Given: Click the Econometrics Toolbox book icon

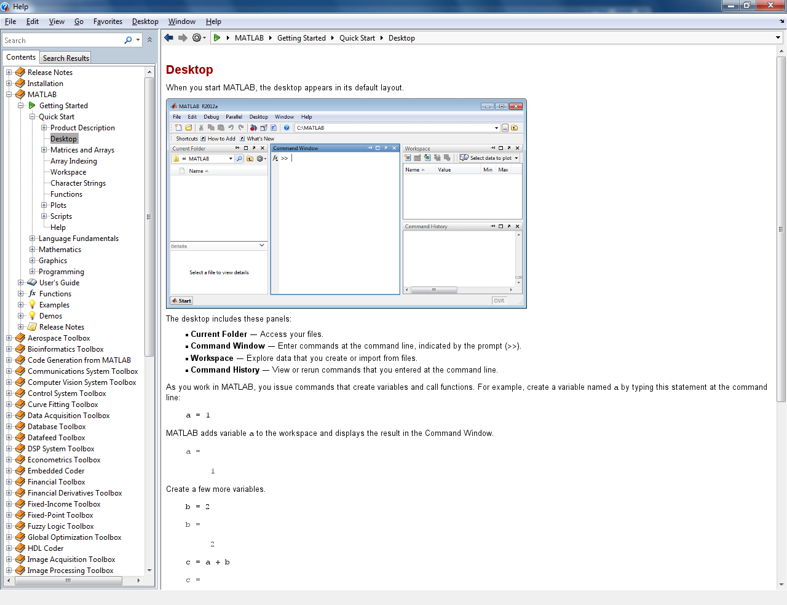Looking at the screenshot, I should (x=20, y=459).
